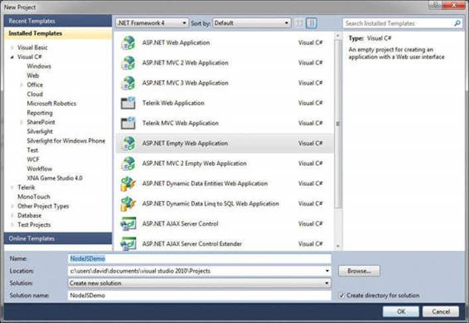469x323 pixels.
Task: Select the ASP.NET Web Application template icon
Action: 128,42
